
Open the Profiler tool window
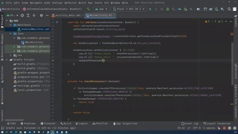tap(100, 124)
